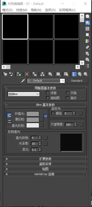Click the Video Color Check icon
The height and width of the screenshot is (207, 92).
pos(87,41)
